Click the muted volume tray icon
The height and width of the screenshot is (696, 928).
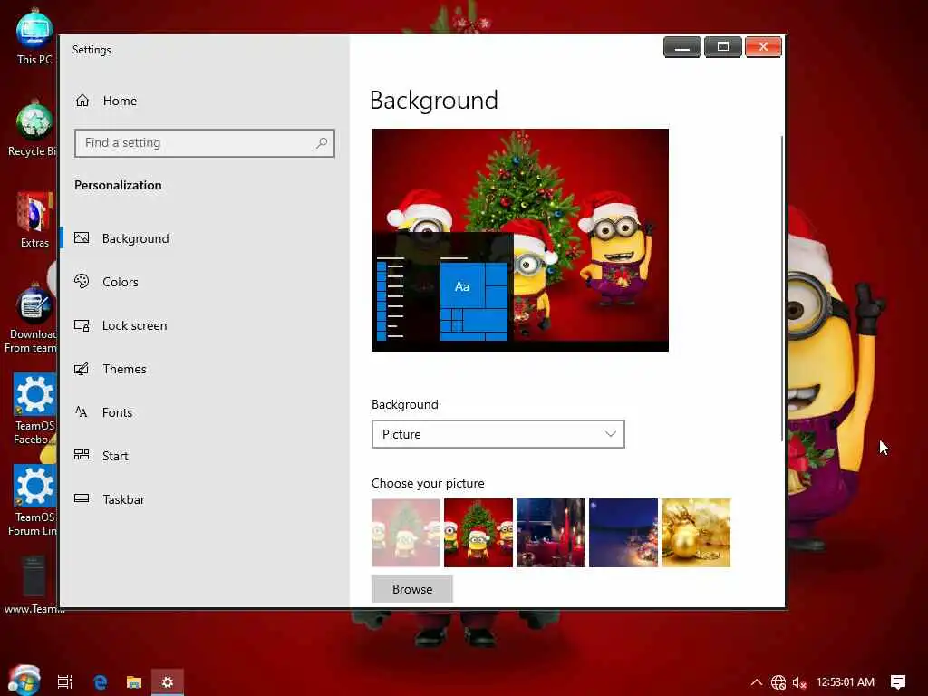point(799,682)
